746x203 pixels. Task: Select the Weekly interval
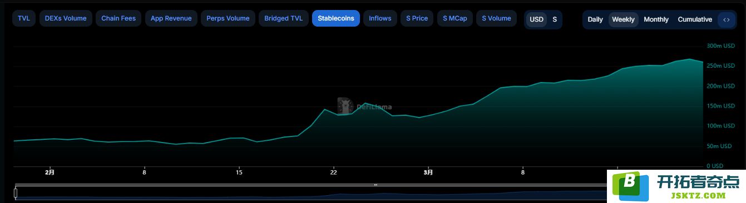(x=623, y=19)
